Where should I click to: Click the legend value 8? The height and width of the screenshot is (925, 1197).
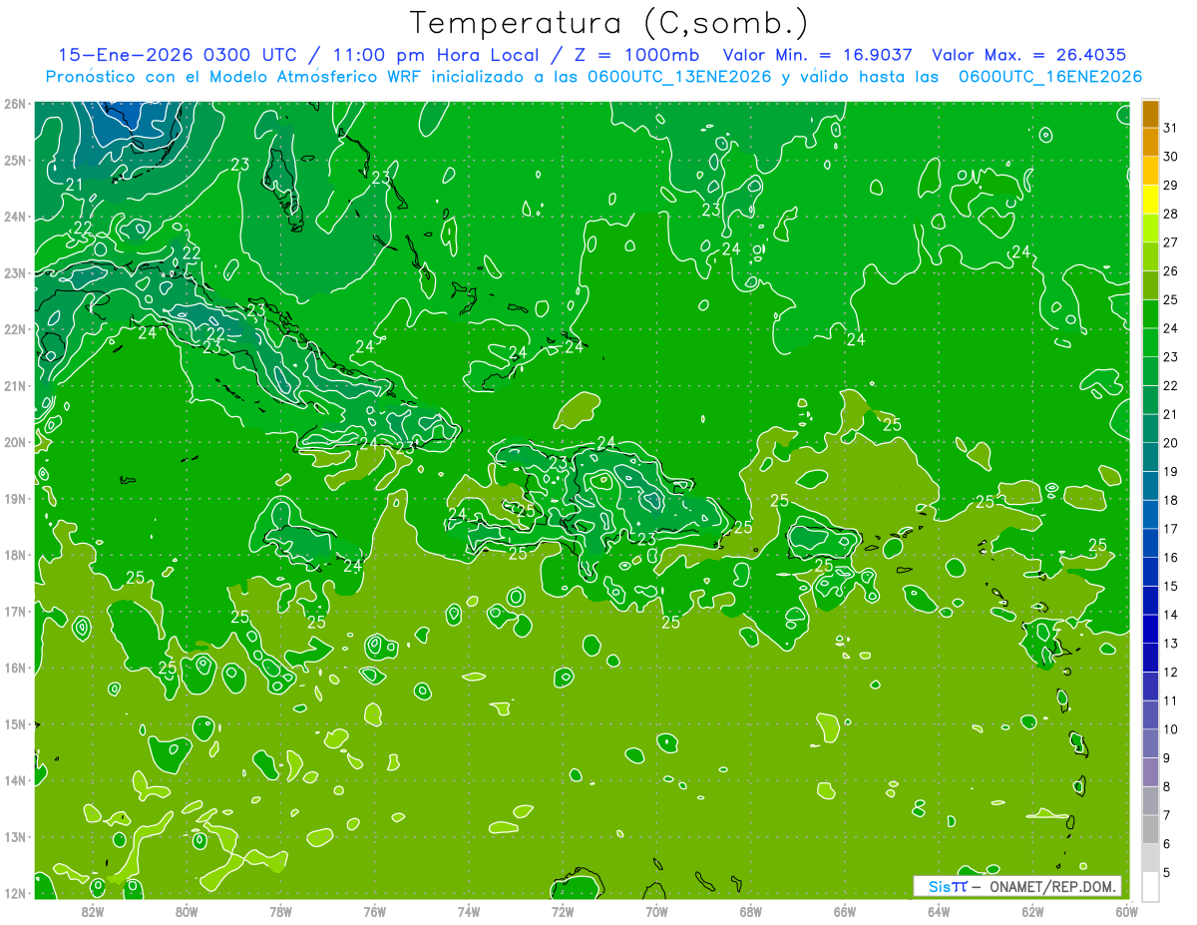1167,786
